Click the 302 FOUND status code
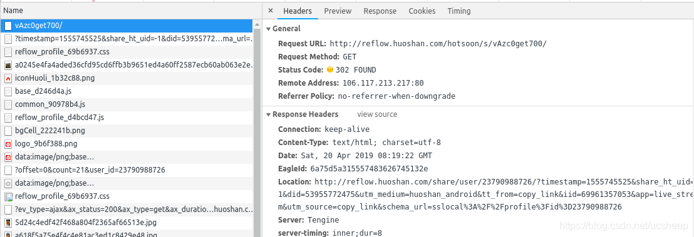Screen dimensions: 694x237 point(356,70)
